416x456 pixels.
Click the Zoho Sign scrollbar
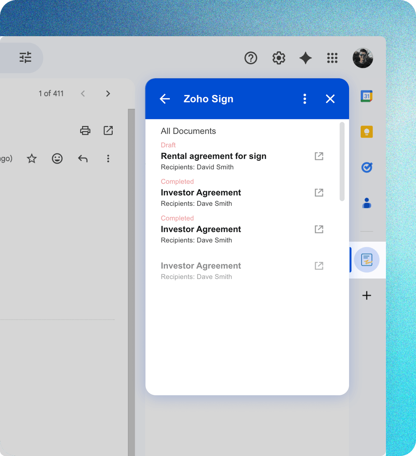click(x=342, y=162)
